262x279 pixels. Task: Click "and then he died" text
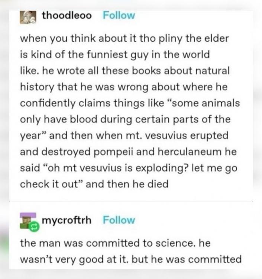tap(127, 184)
